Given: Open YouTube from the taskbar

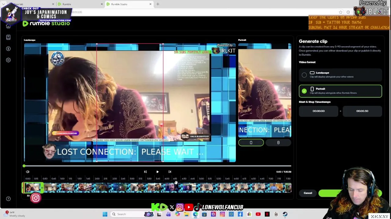Looking at the screenshot, I should pos(258,214).
